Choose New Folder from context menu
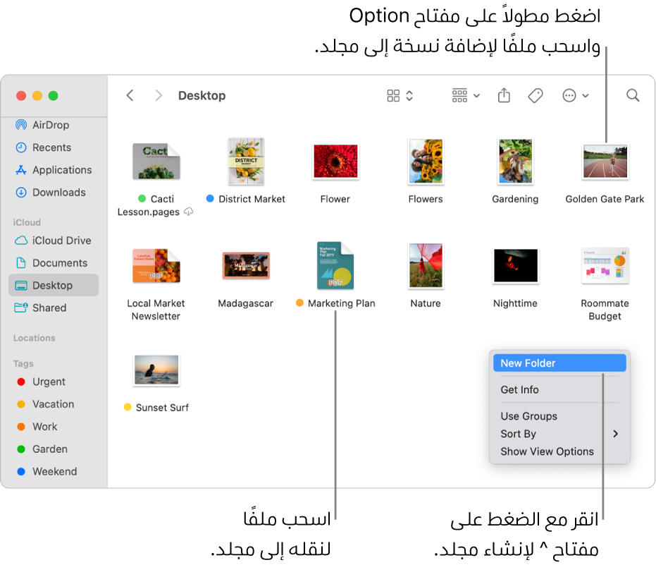Viewport: 656px width, 565px height. 528,363
